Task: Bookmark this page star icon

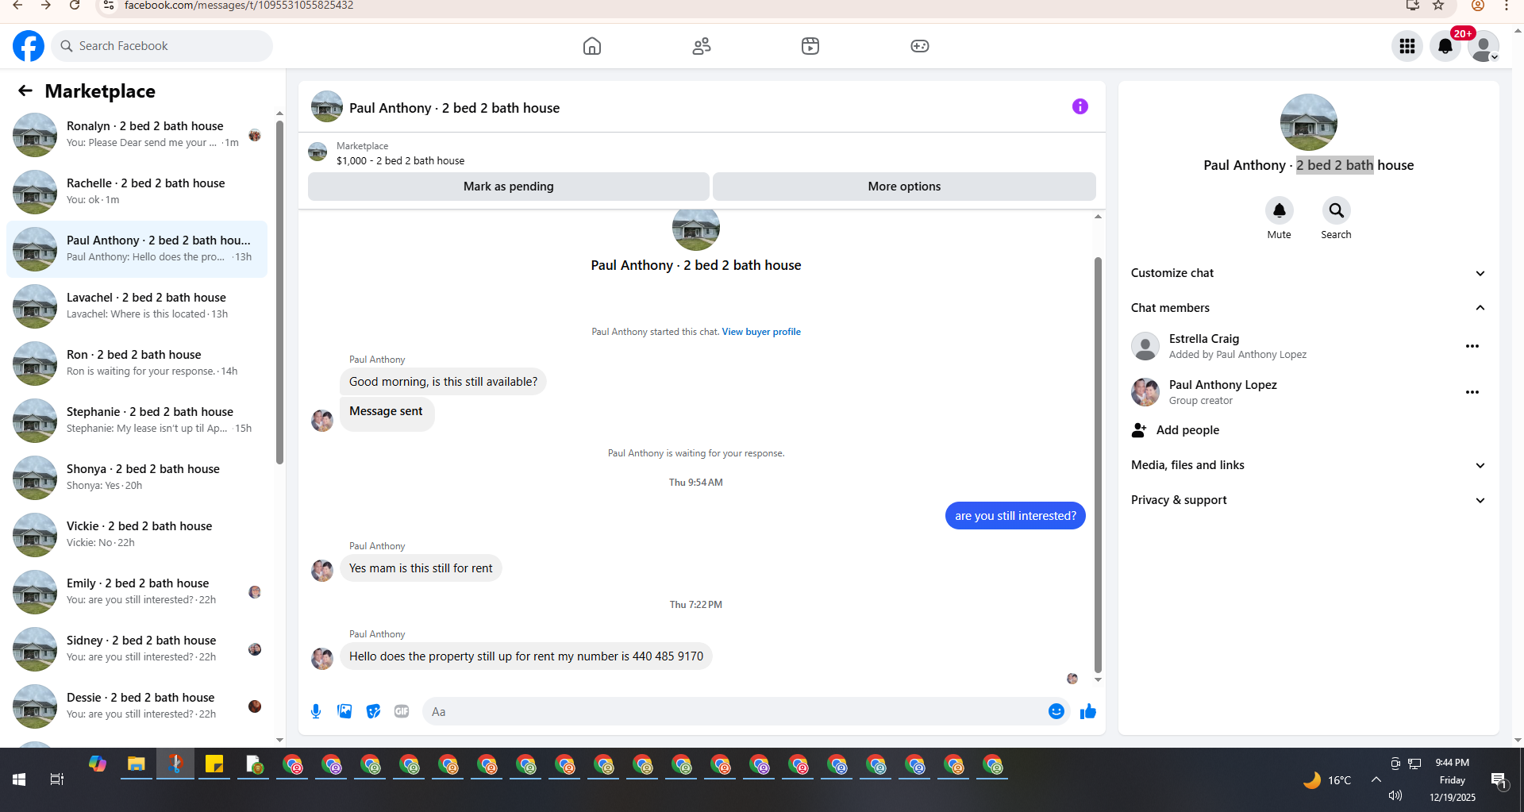Action: click(1438, 6)
